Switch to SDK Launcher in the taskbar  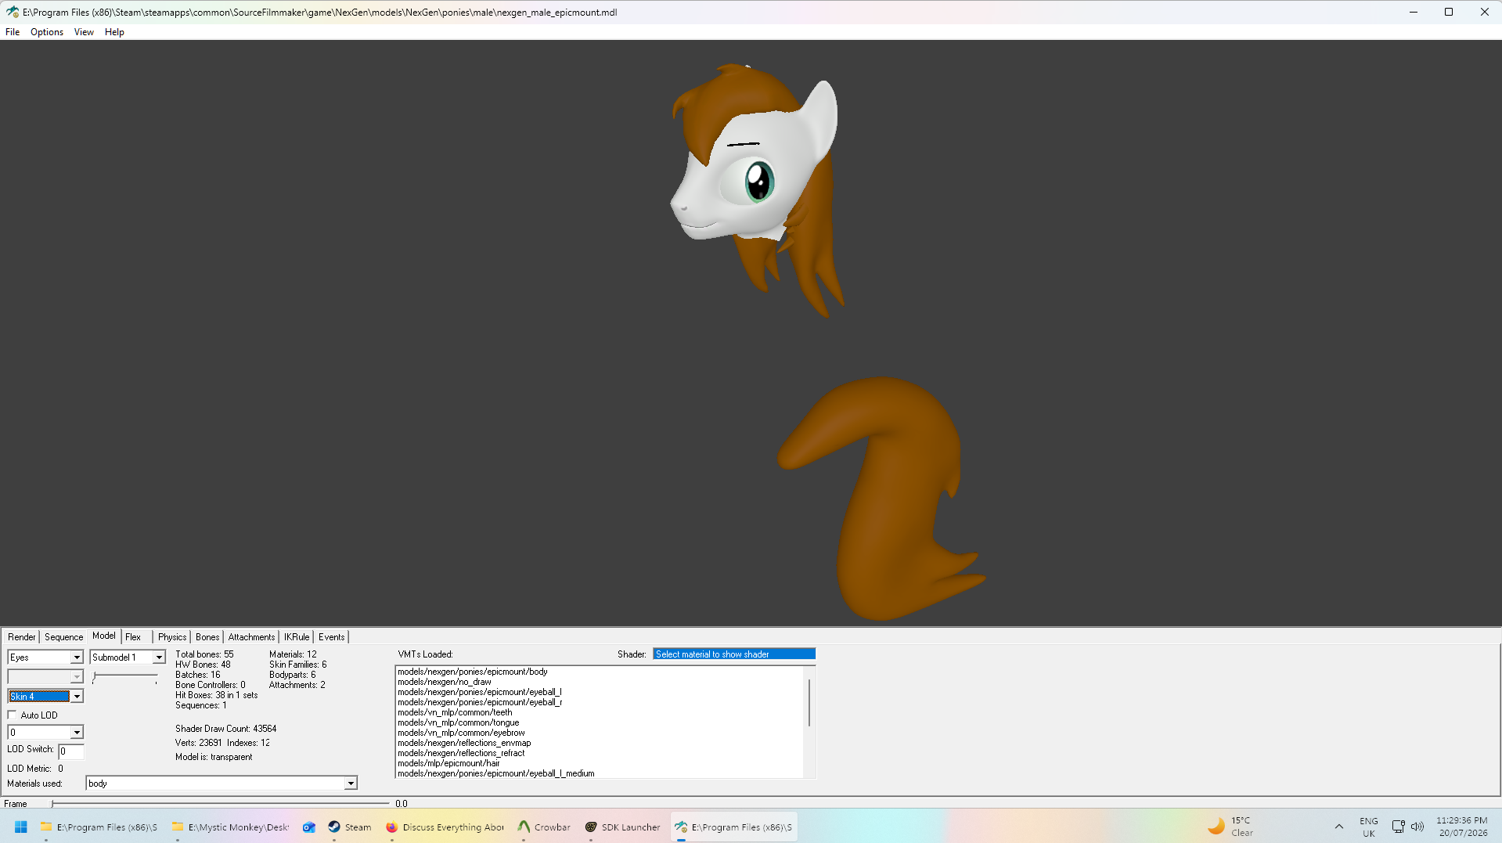[x=623, y=827]
